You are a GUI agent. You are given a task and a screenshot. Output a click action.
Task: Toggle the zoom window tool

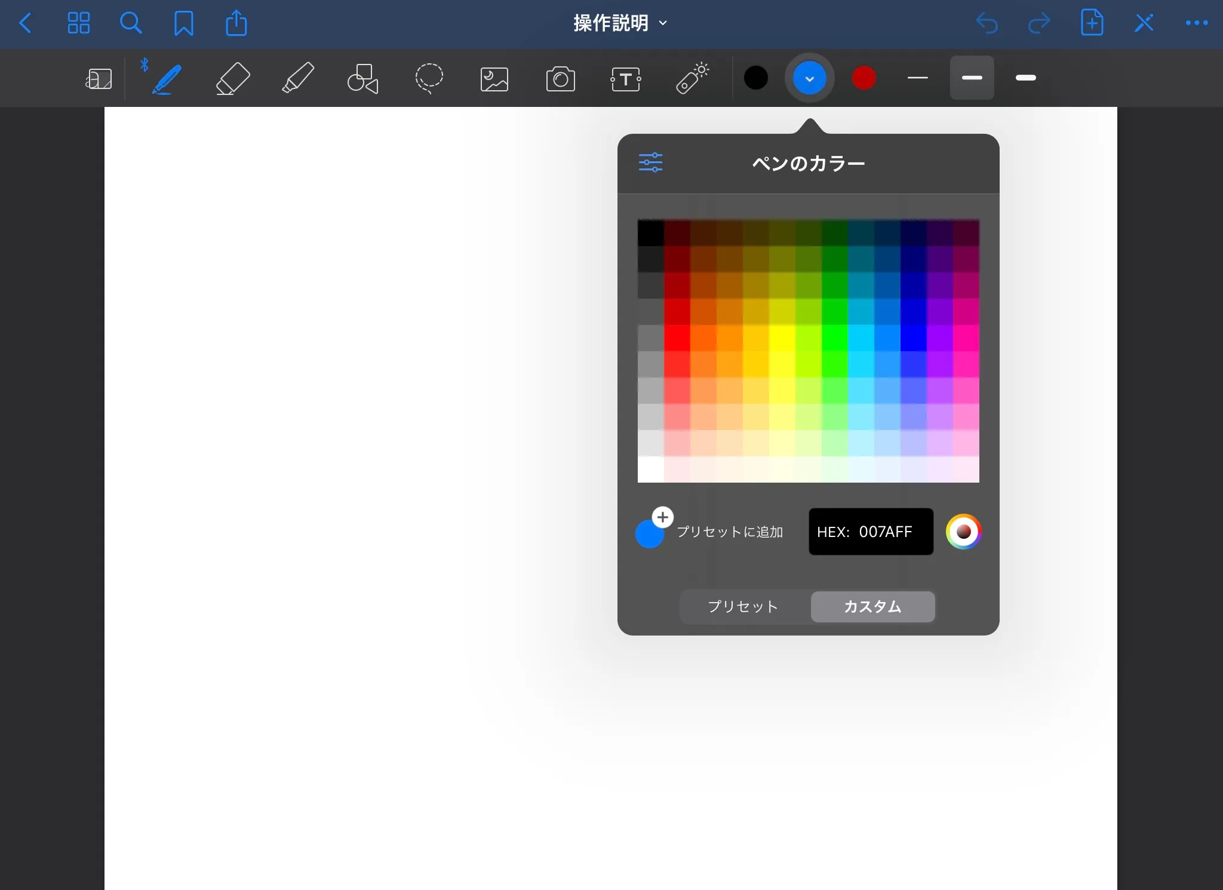coord(99,78)
